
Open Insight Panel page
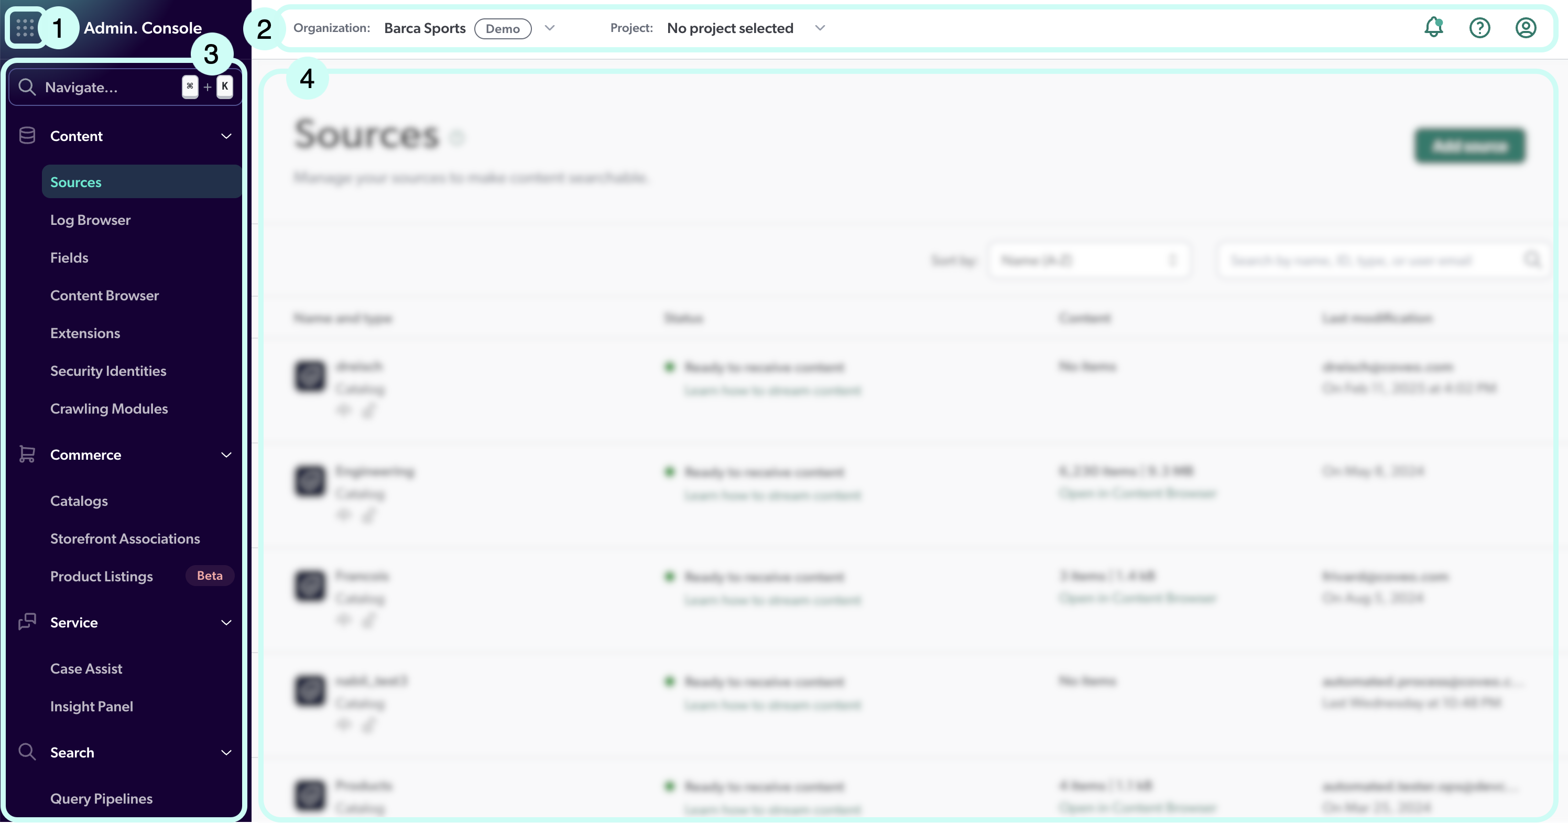[x=91, y=706]
